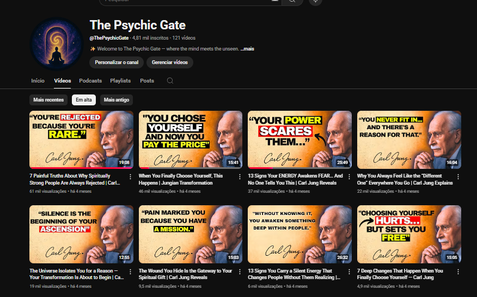
Task: Click the The Psychic Gate channel name
Action: click(138, 25)
